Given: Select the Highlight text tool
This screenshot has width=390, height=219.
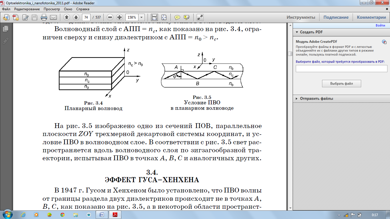Looking at the screenshot, I should (187, 17).
